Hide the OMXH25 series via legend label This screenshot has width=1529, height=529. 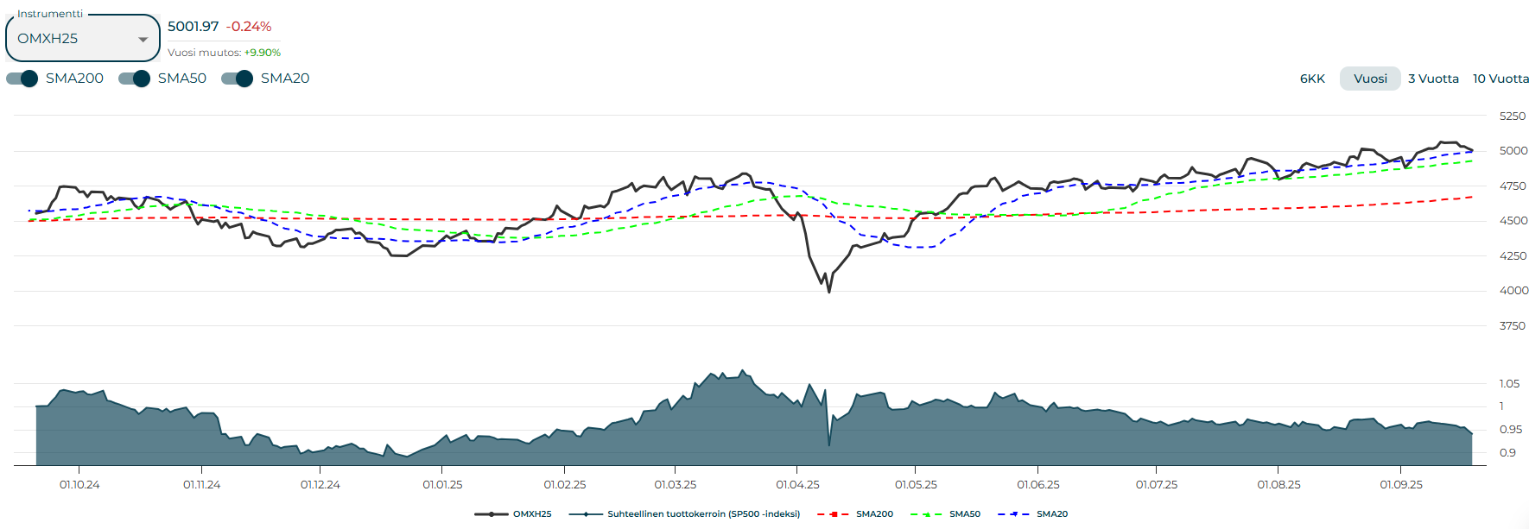coord(532,514)
